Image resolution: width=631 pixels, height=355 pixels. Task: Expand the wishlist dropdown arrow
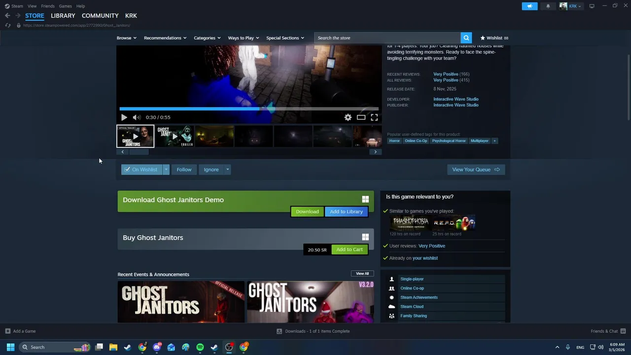point(166,170)
